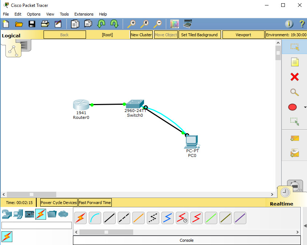
Task: Click the New Cluster button
Action: pyautogui.click(x=142, y=35)
